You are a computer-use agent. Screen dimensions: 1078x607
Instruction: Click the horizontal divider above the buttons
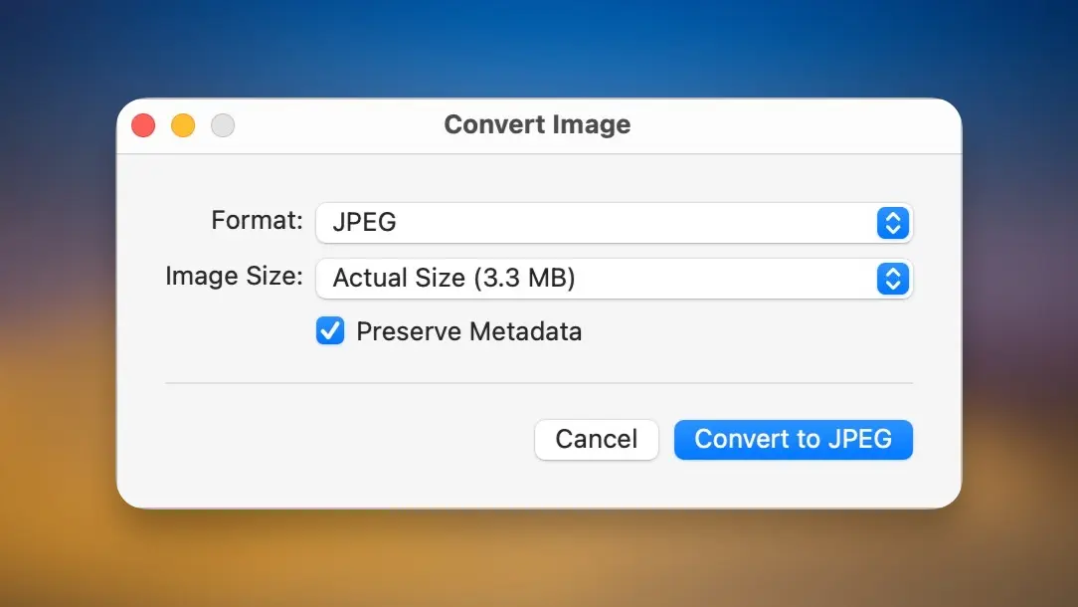pos(537,383)
